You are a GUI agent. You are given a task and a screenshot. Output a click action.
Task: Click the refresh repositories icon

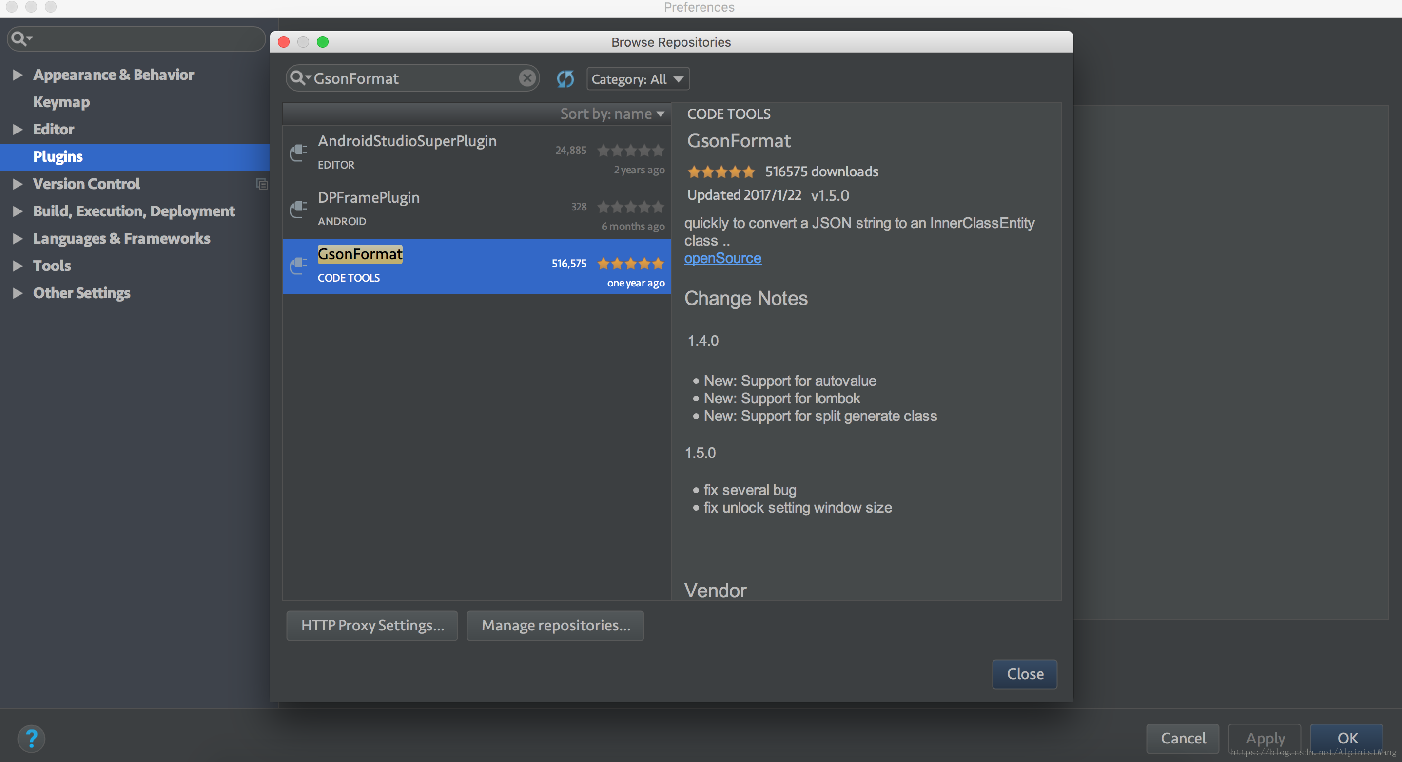coord(565,79)
